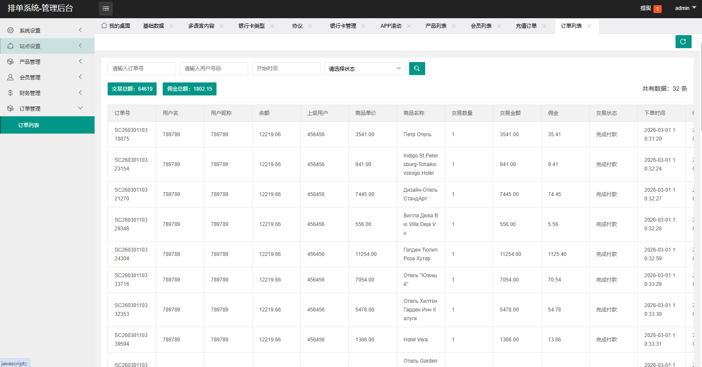Click transaction amount 7445.00
702x367 pixels.
pyautogui.click(x=509, y=194)
